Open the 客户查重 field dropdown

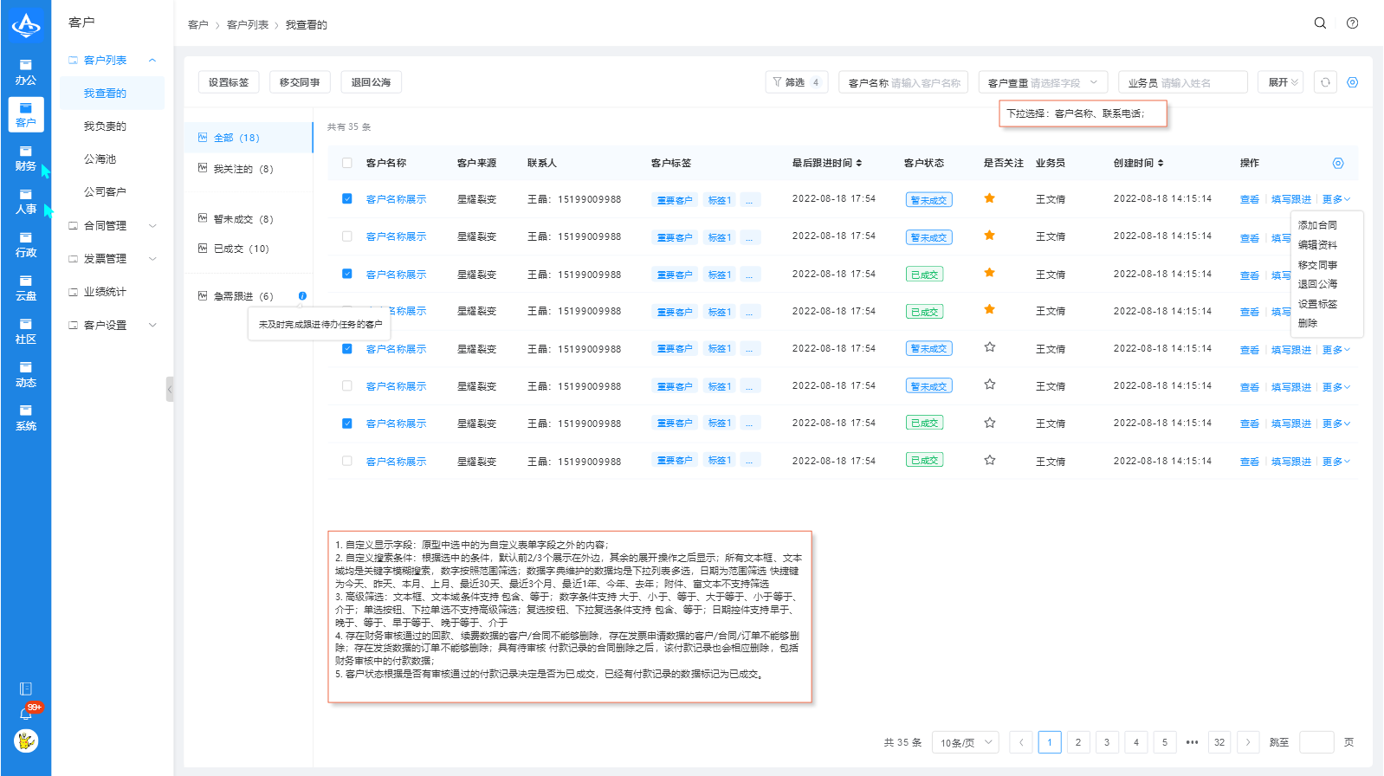1044,82
